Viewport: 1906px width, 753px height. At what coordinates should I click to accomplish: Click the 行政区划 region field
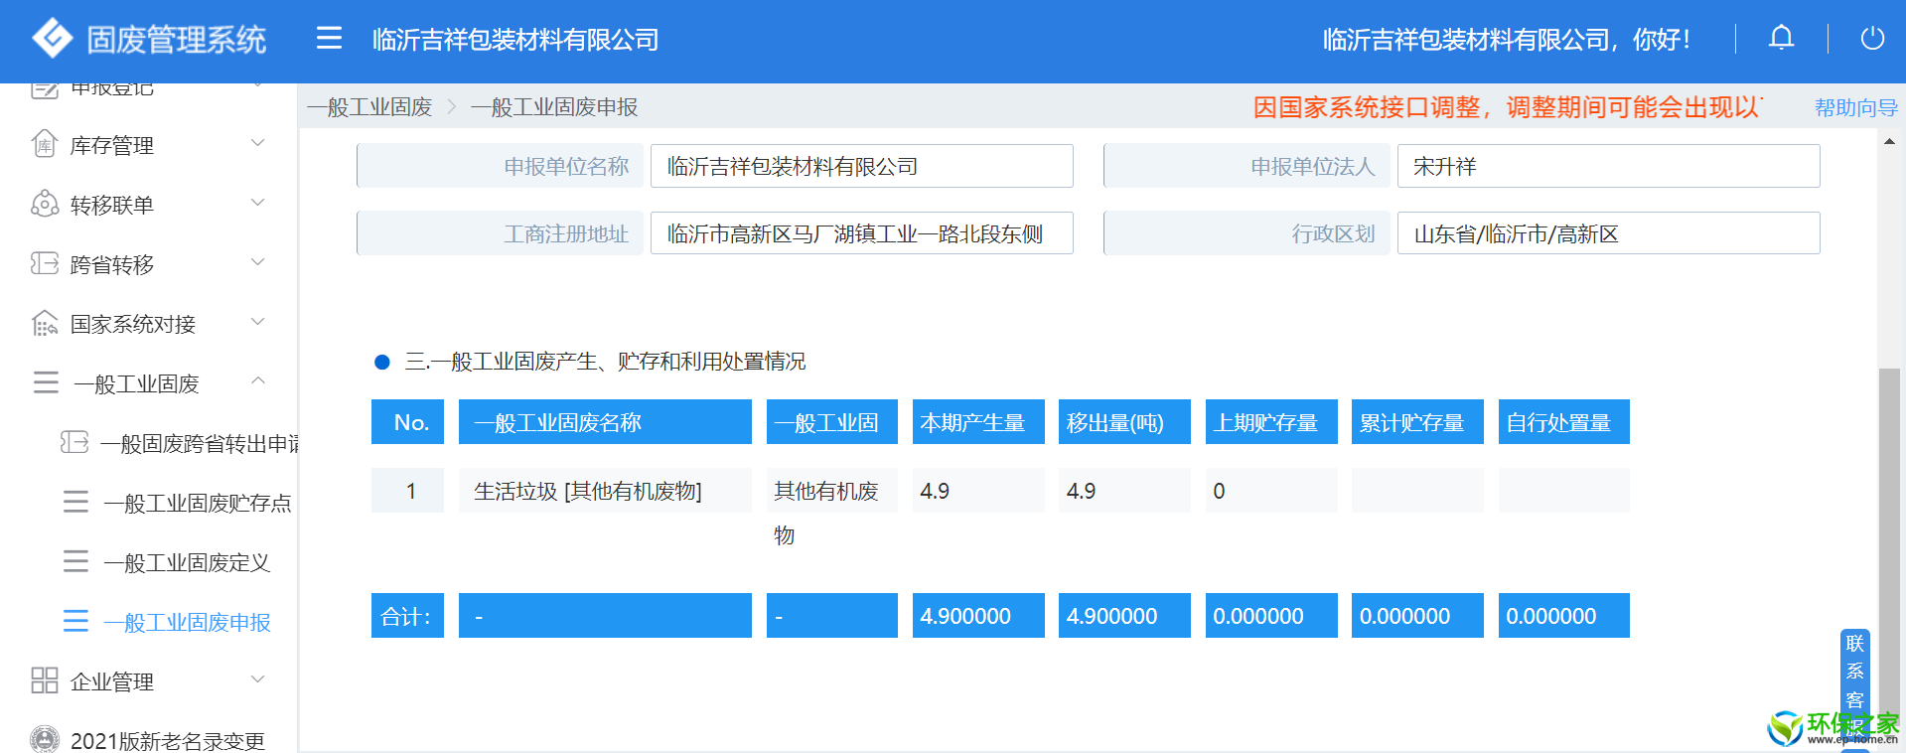pos(1607,234)
